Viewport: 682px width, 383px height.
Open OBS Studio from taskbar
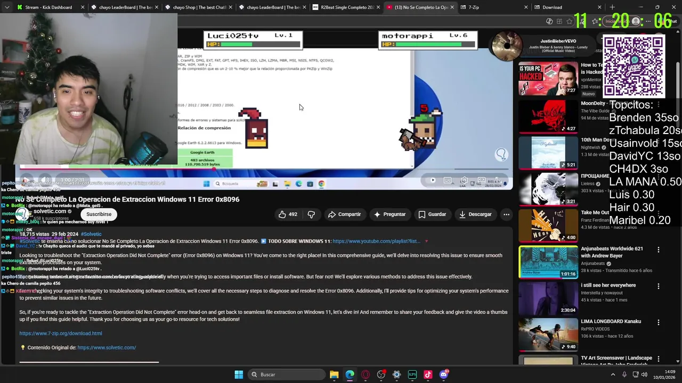(x=381, y=374)
